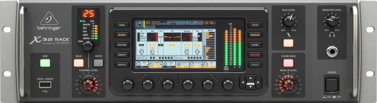Click the Insert PRE value field
Screen dimensions: 377x103
[x=171, y=64]
